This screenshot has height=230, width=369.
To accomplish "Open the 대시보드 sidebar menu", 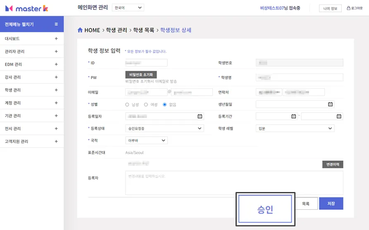I will click(x=32, y=38).
